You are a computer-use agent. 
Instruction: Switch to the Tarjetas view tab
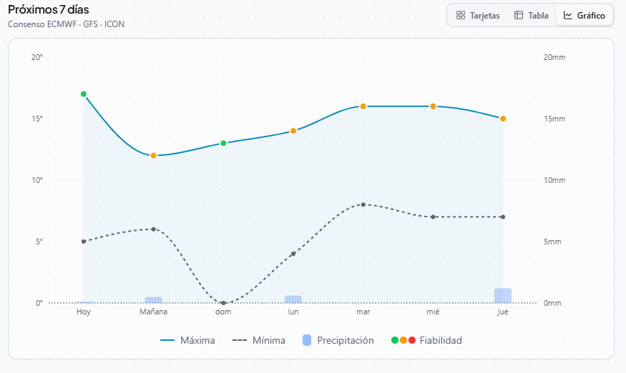(478, 15)
